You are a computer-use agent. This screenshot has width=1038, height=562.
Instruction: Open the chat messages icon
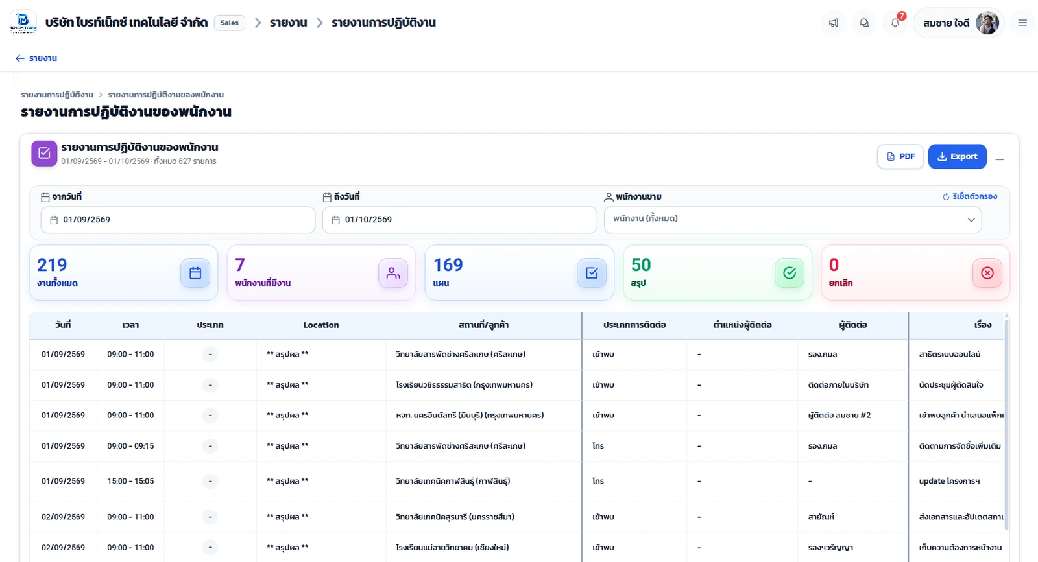(864, 23)
